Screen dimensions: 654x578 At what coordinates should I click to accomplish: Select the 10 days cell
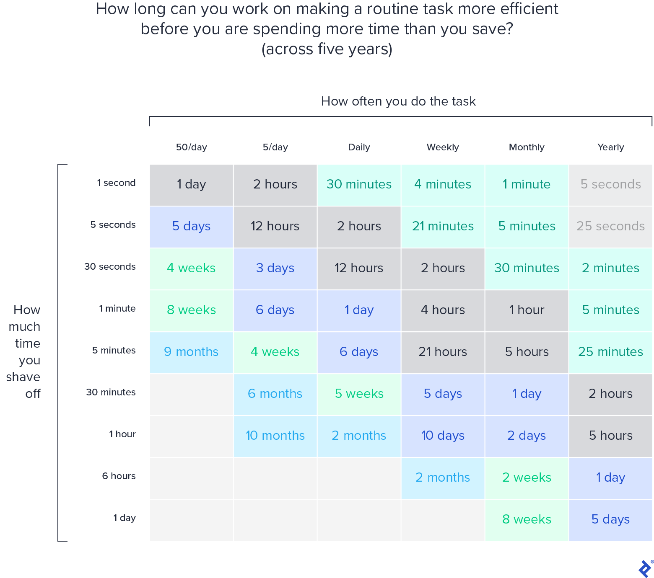tap(443, 436)
